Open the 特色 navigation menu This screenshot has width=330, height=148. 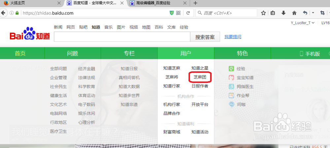click(242, 54)
